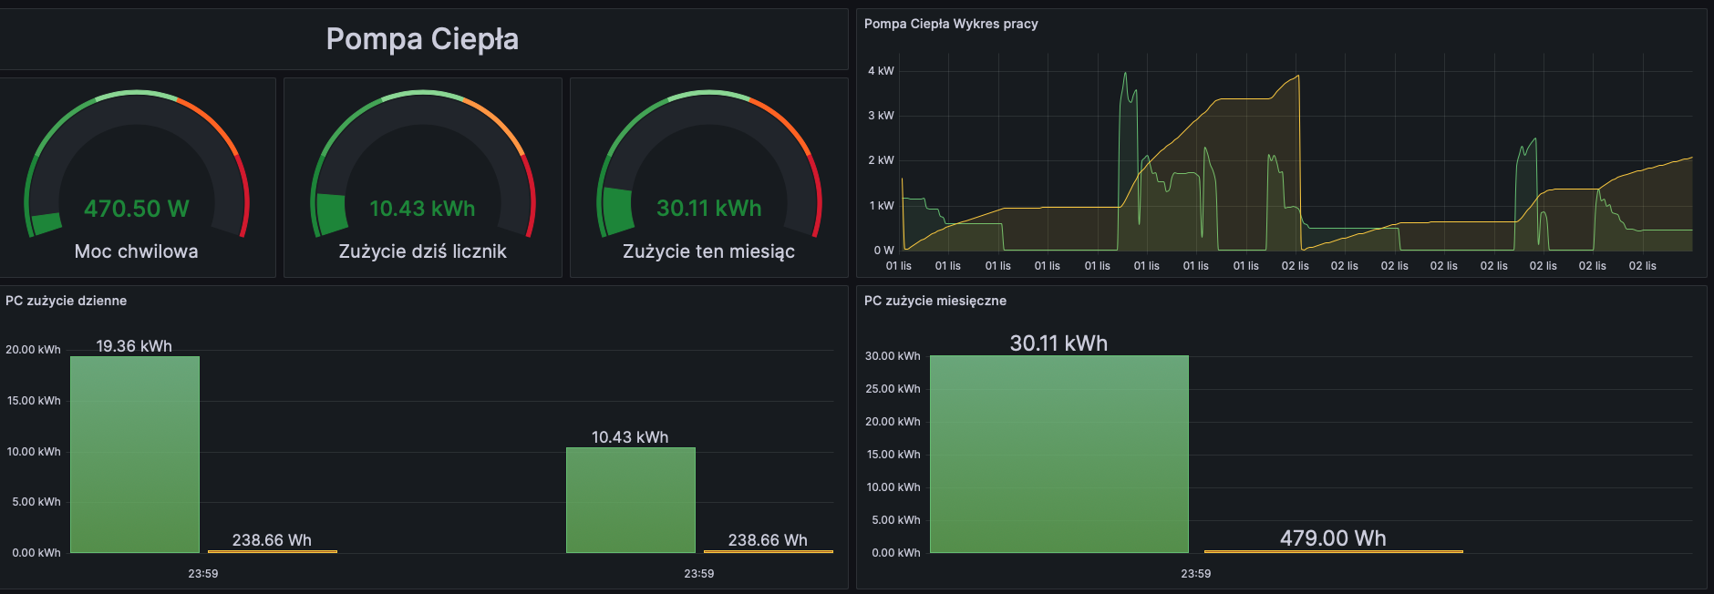Open the Pompa Ciepła Wykres pracy panel title menu

(951, 24)
